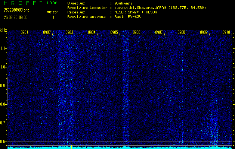The image size is (235, 149).
Task: Select the observer name @yuhmari
Action: (x=123, y=3)
